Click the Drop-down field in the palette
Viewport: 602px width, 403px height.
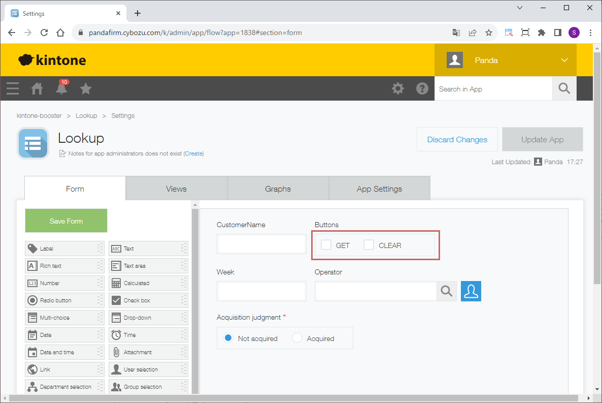148,318
